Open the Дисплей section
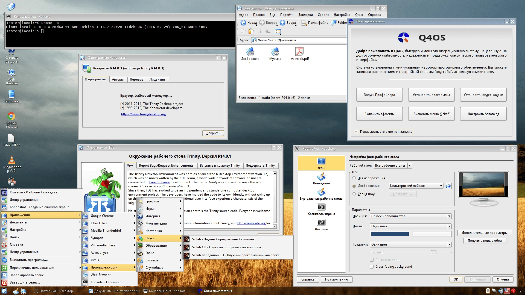Viewport: 525px width, 295px height. 321,225
